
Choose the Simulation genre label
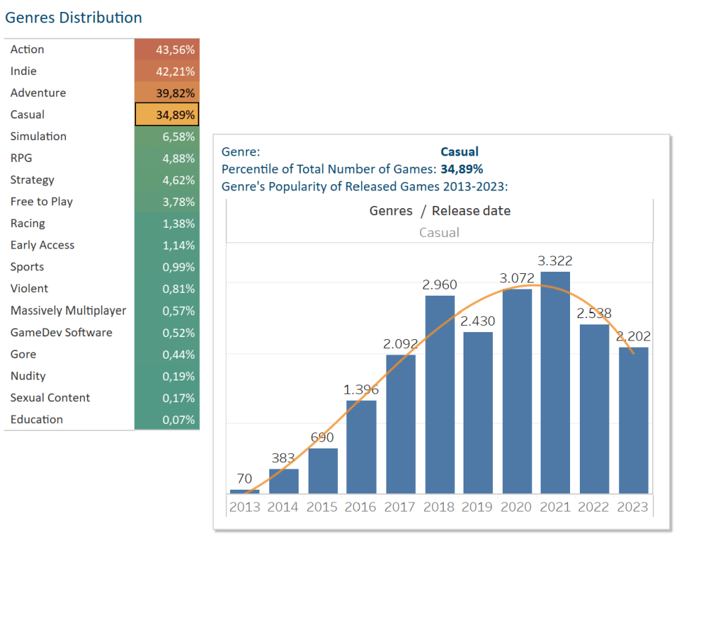39,137
